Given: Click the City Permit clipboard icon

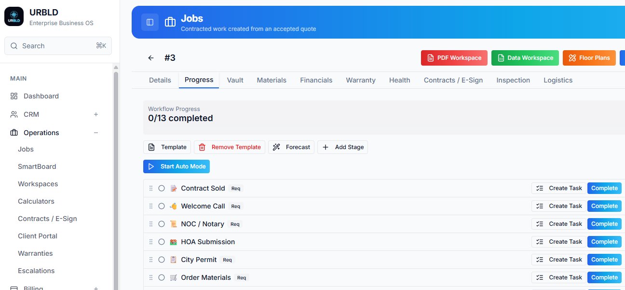Looking at the screenshot, I should pos(174,260).
